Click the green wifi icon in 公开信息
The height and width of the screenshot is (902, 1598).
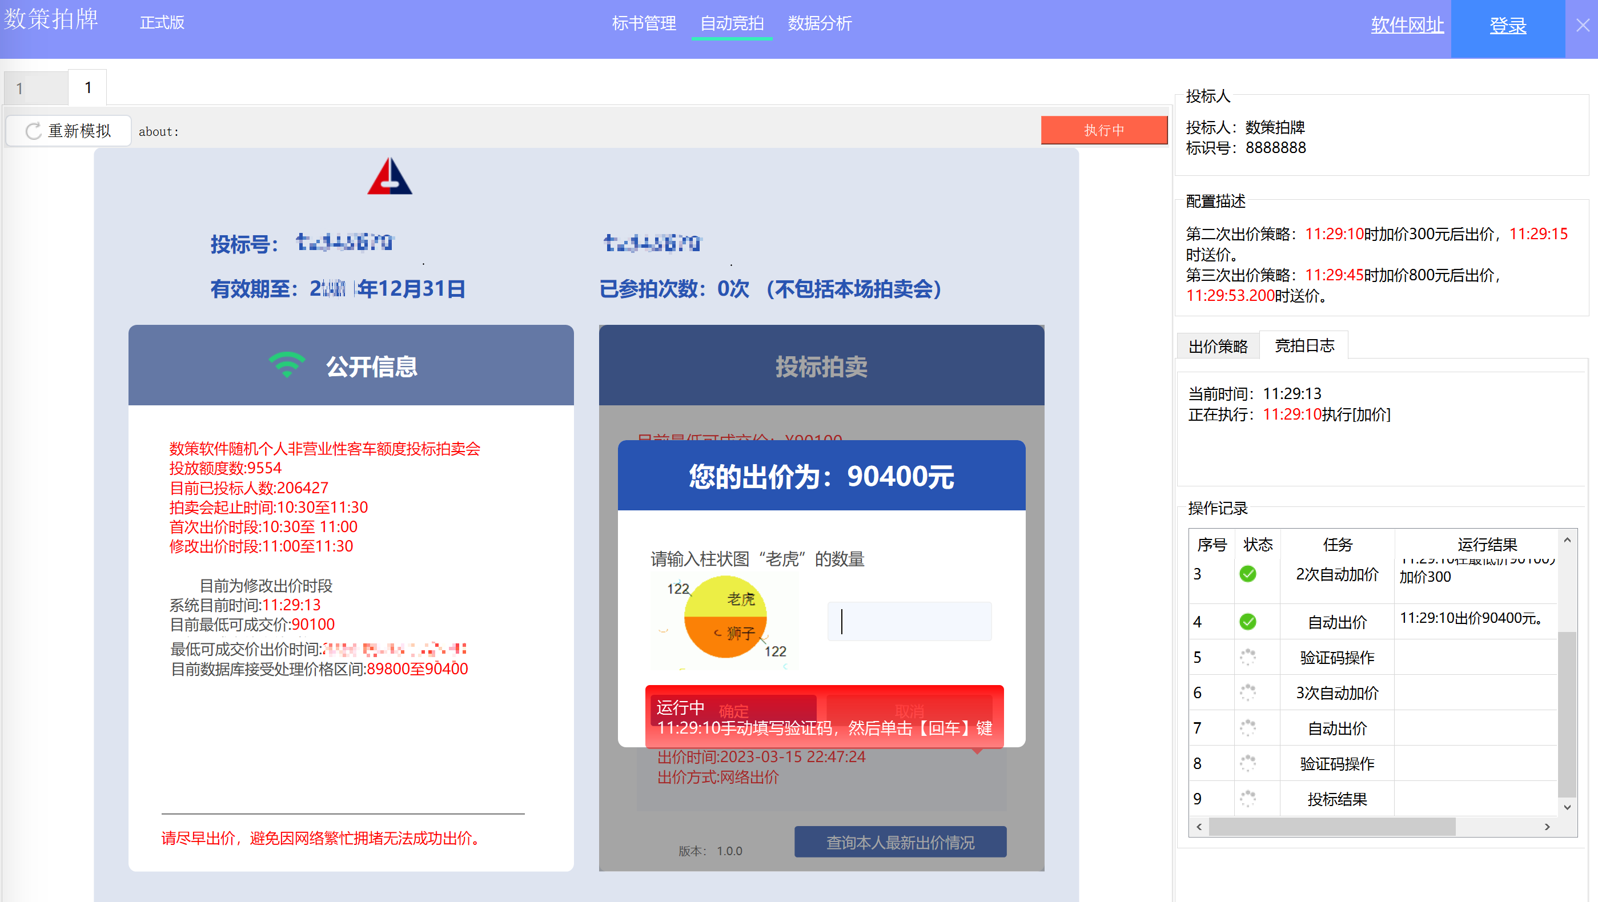click(287, 365)
